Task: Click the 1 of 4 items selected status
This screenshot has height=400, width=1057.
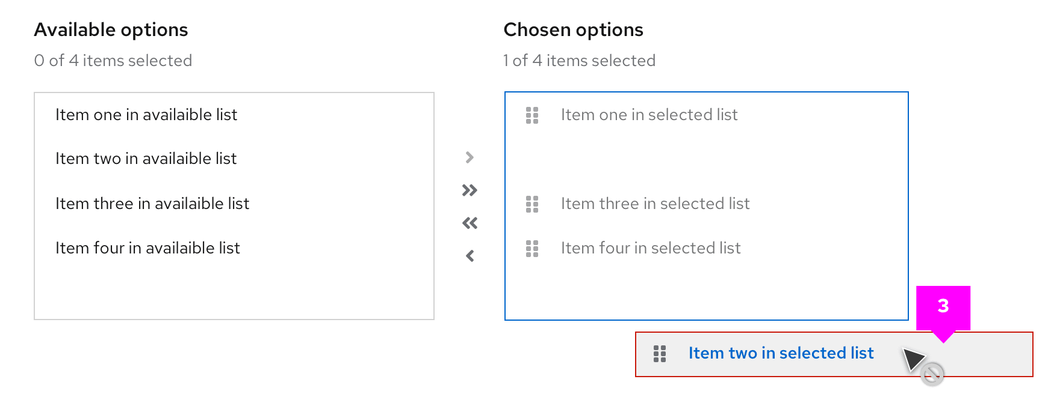Action: point(579,61)
